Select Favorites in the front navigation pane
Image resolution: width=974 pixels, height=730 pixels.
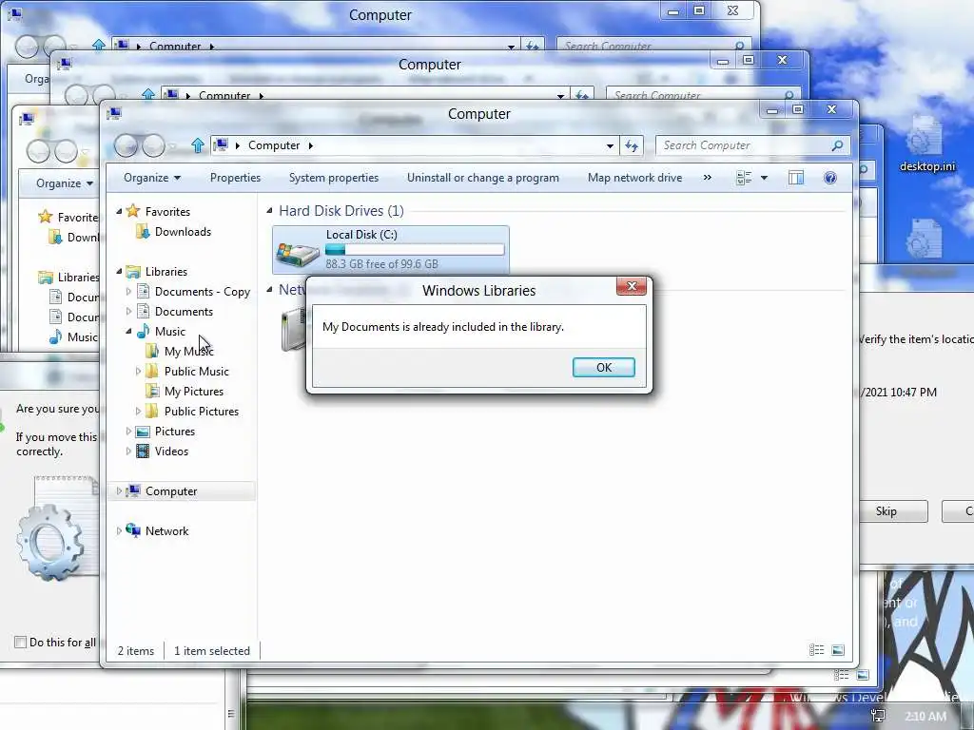pos(167,212)
